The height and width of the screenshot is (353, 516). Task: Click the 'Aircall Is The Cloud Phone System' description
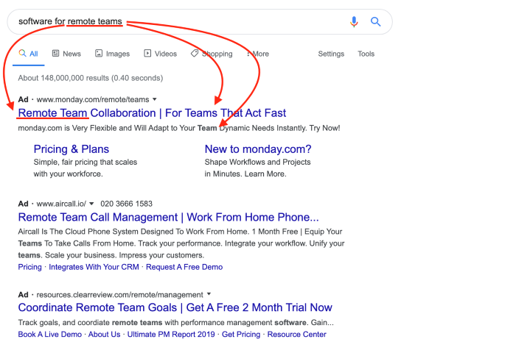click(x=181, y=243)
